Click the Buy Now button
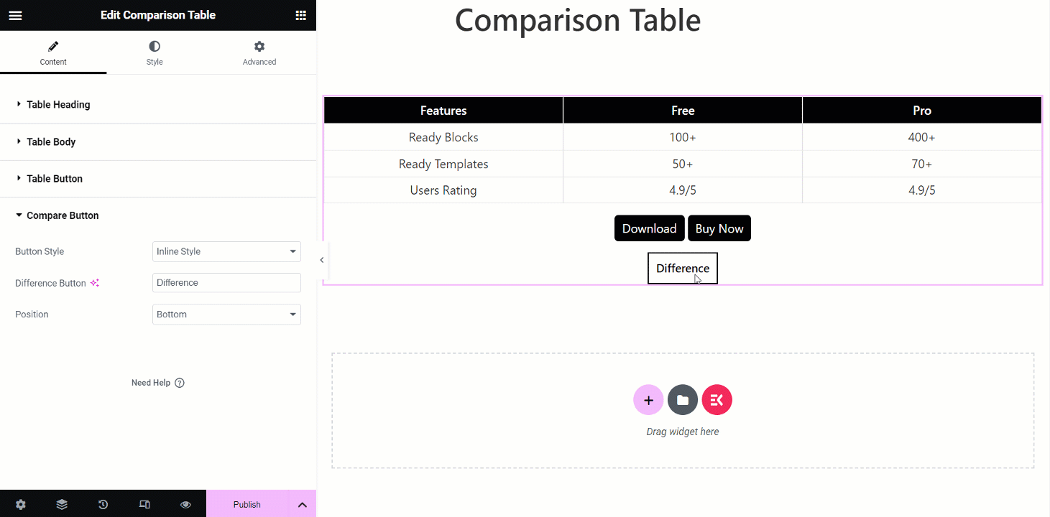The height and width of the screenshot is (517, 1050). click(719, 228)
